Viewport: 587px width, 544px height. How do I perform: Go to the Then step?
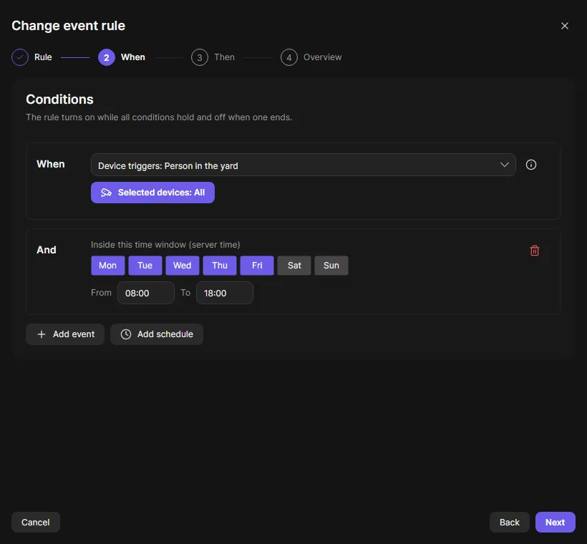(213, 57)
